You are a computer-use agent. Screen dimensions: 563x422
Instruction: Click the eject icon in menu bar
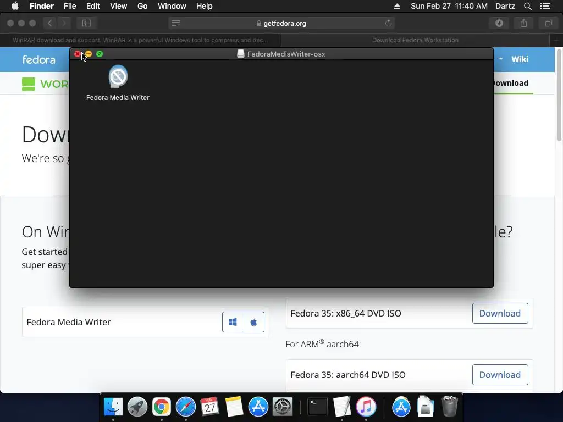[x=397, y=6]
